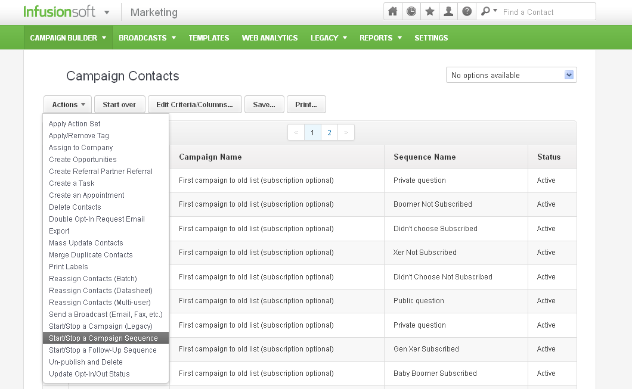Viewport: 632px width, 389px height.
Task: Click the favorites star icon
Action: [429, 11]
